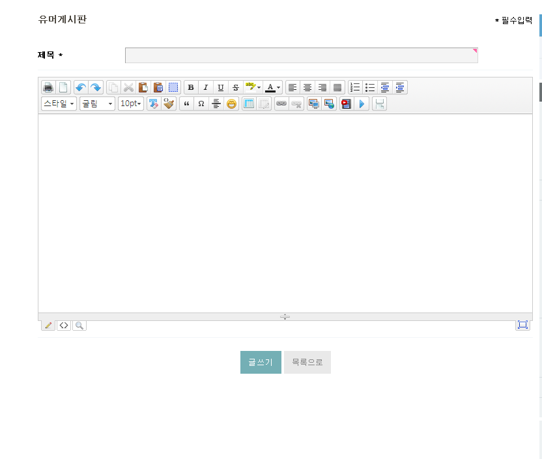Switch to HTML source code tab
542x459 pixels.
coord(64,326)
